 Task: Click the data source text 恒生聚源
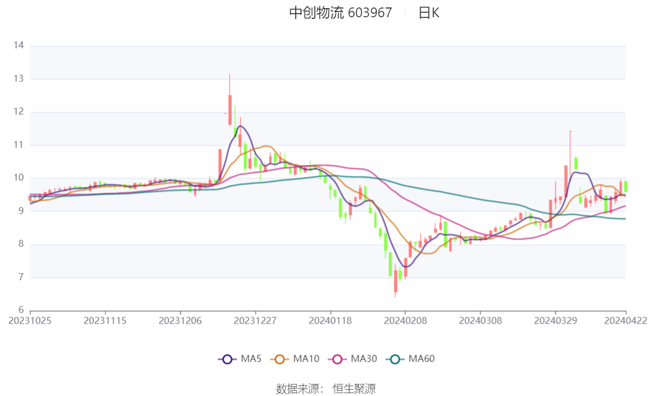[x=354, y=389]
